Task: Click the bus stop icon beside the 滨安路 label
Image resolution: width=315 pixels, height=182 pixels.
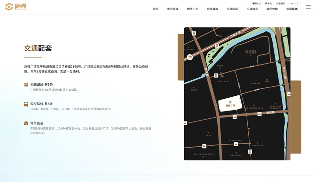Action: [x=260, y=114]
